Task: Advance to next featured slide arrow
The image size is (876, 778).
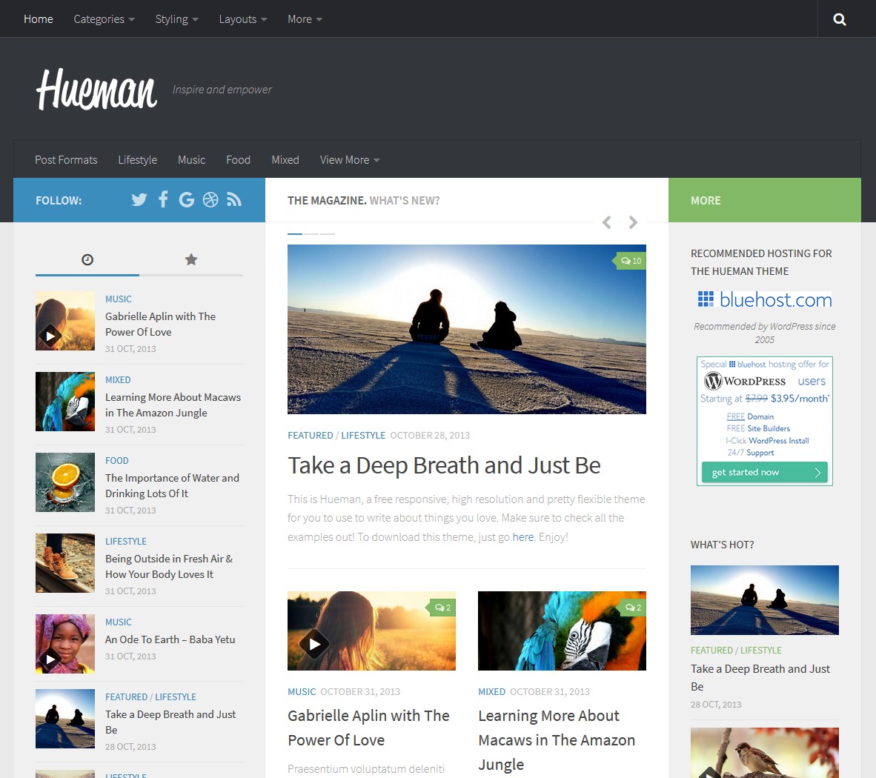Action: click(x=633, y=222)
